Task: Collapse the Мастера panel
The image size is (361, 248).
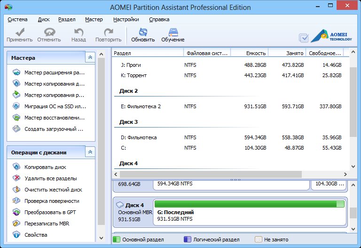Action: click(90, 57)
